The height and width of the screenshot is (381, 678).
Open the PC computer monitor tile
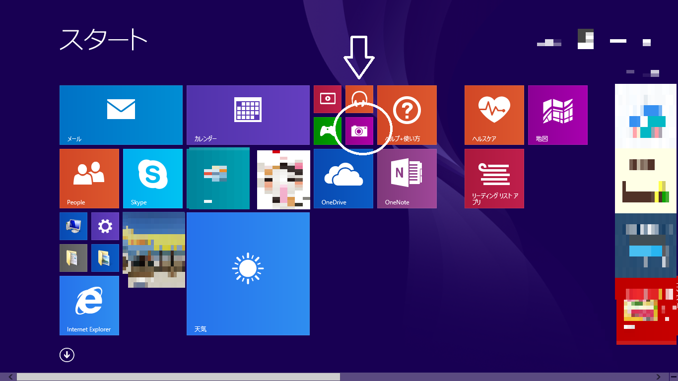click(73, 226)
